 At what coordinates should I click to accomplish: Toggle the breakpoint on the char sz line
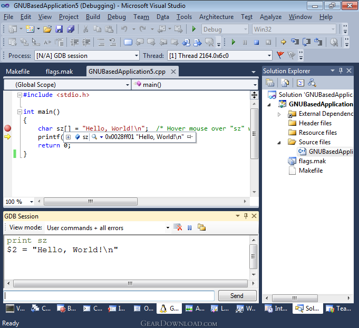pos(8,128)
